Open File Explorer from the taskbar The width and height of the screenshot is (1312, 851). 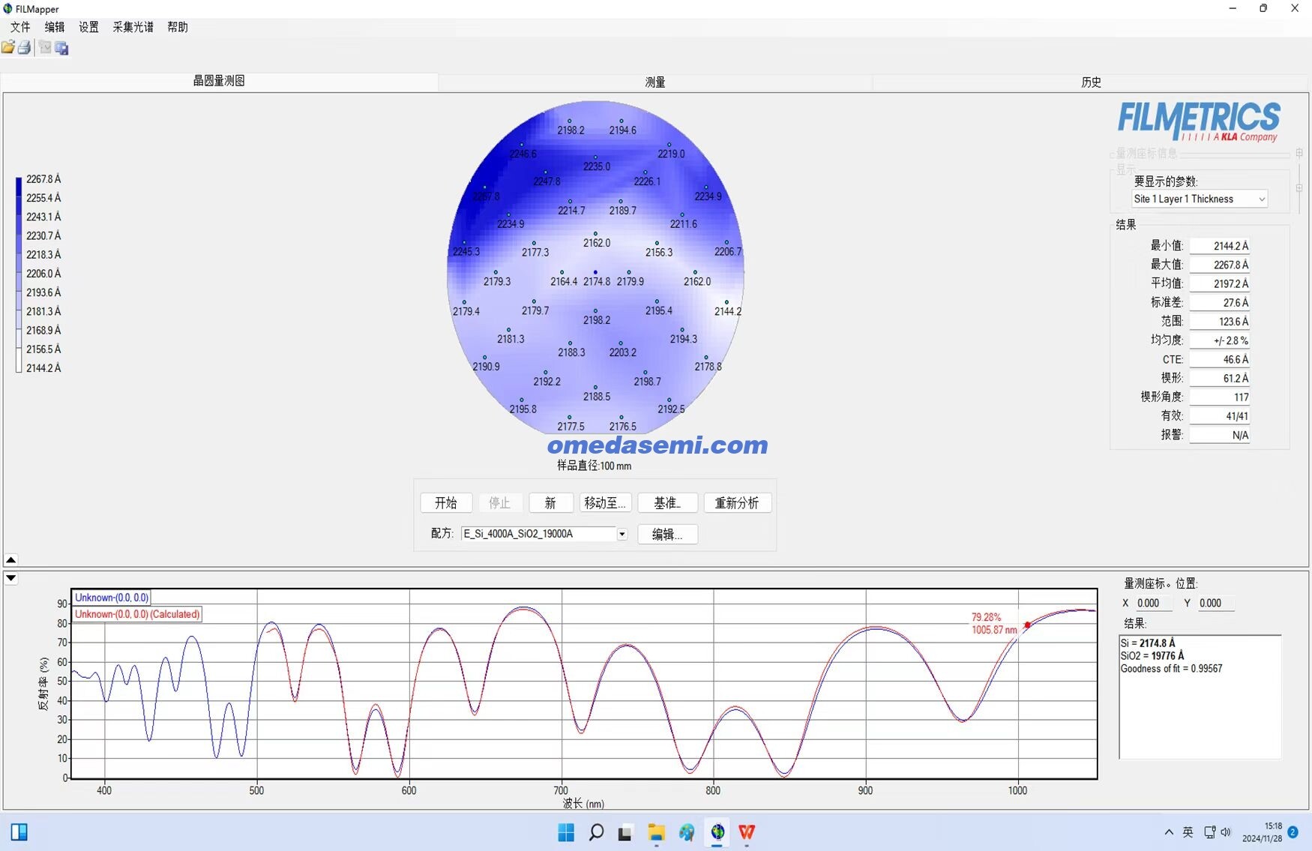[x=657, y=832]
